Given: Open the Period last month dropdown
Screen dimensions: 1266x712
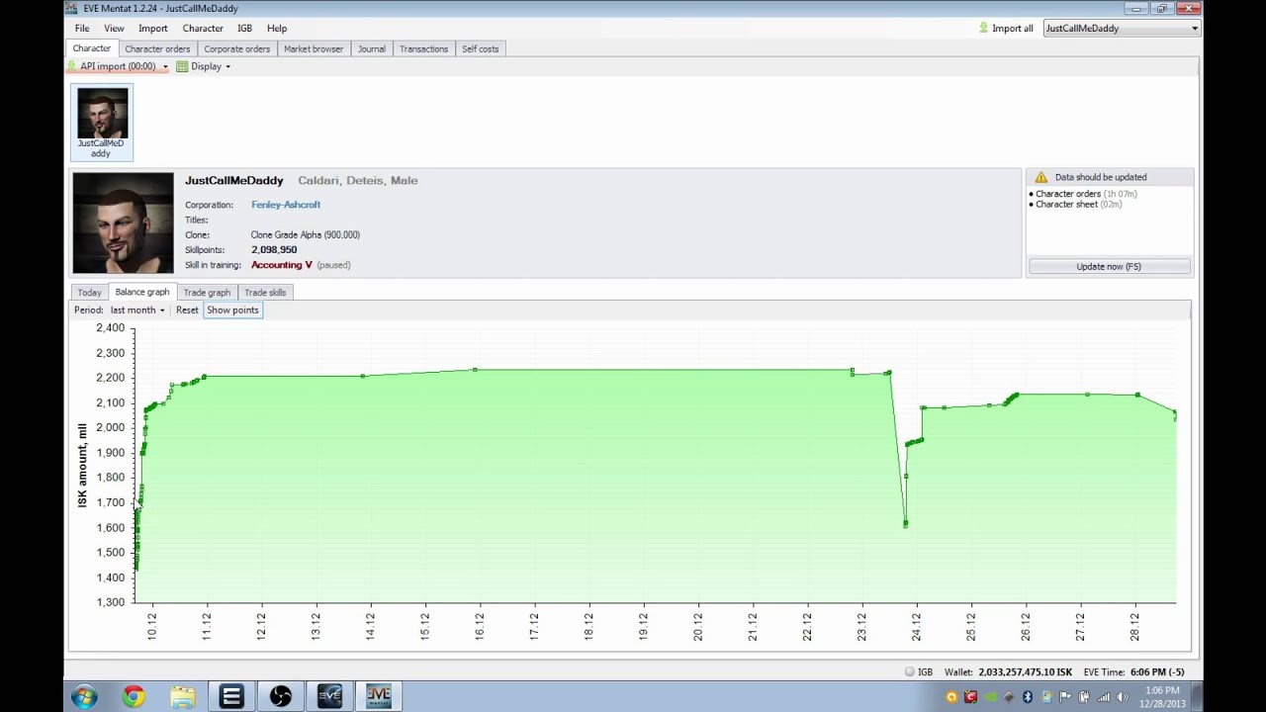Looking at the screenshot, I should click(x=137, y=310).
